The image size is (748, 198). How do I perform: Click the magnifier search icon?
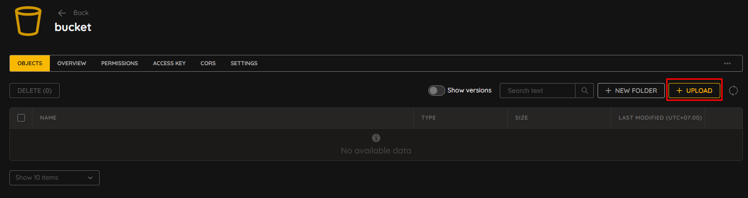coord(584,91)
